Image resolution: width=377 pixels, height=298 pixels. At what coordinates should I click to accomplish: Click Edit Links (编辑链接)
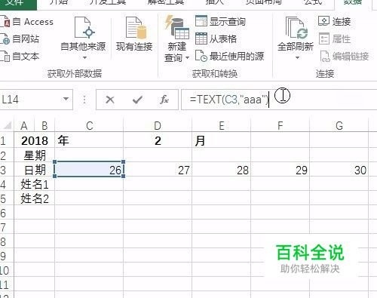click(x=344, y=57)
